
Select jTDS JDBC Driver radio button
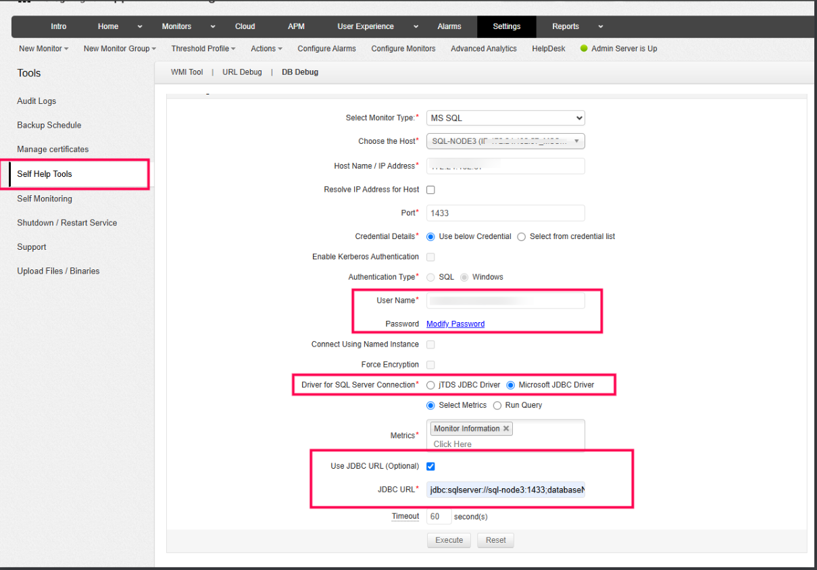tap(430, 385)
